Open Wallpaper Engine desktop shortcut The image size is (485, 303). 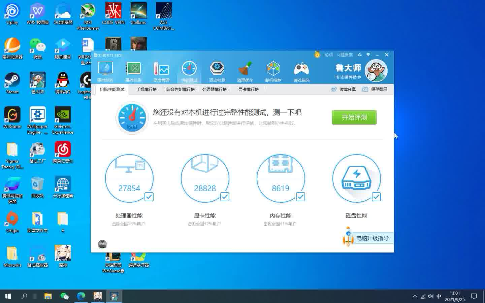click(x=38, y=121)
